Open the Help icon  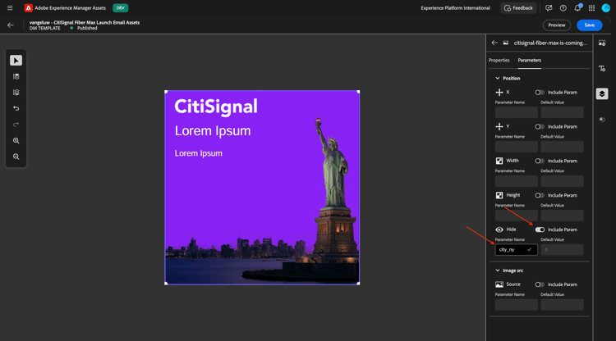pyautogui.click(x=563, y=8)
